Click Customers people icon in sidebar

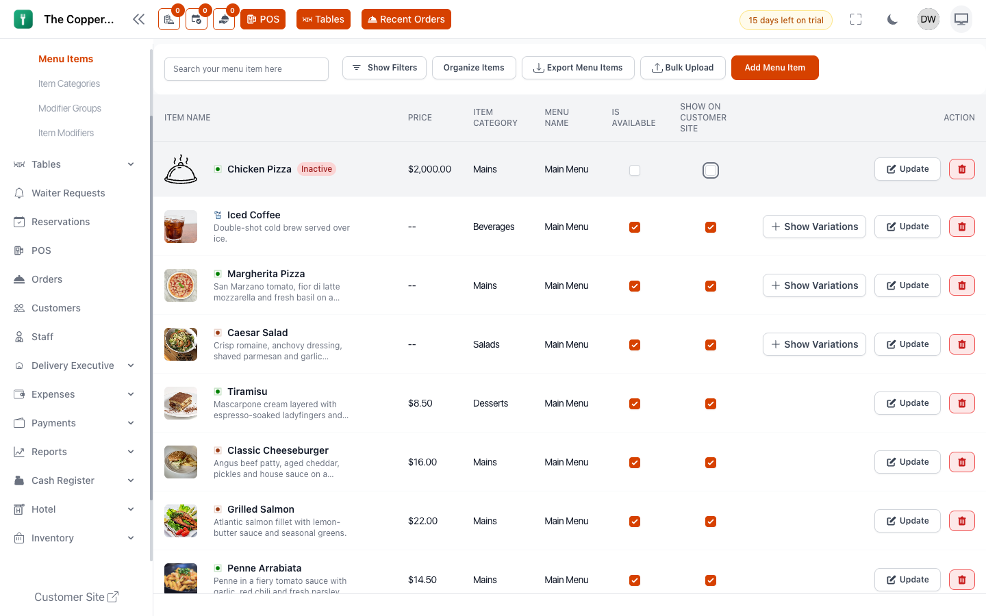click(19, 308)
